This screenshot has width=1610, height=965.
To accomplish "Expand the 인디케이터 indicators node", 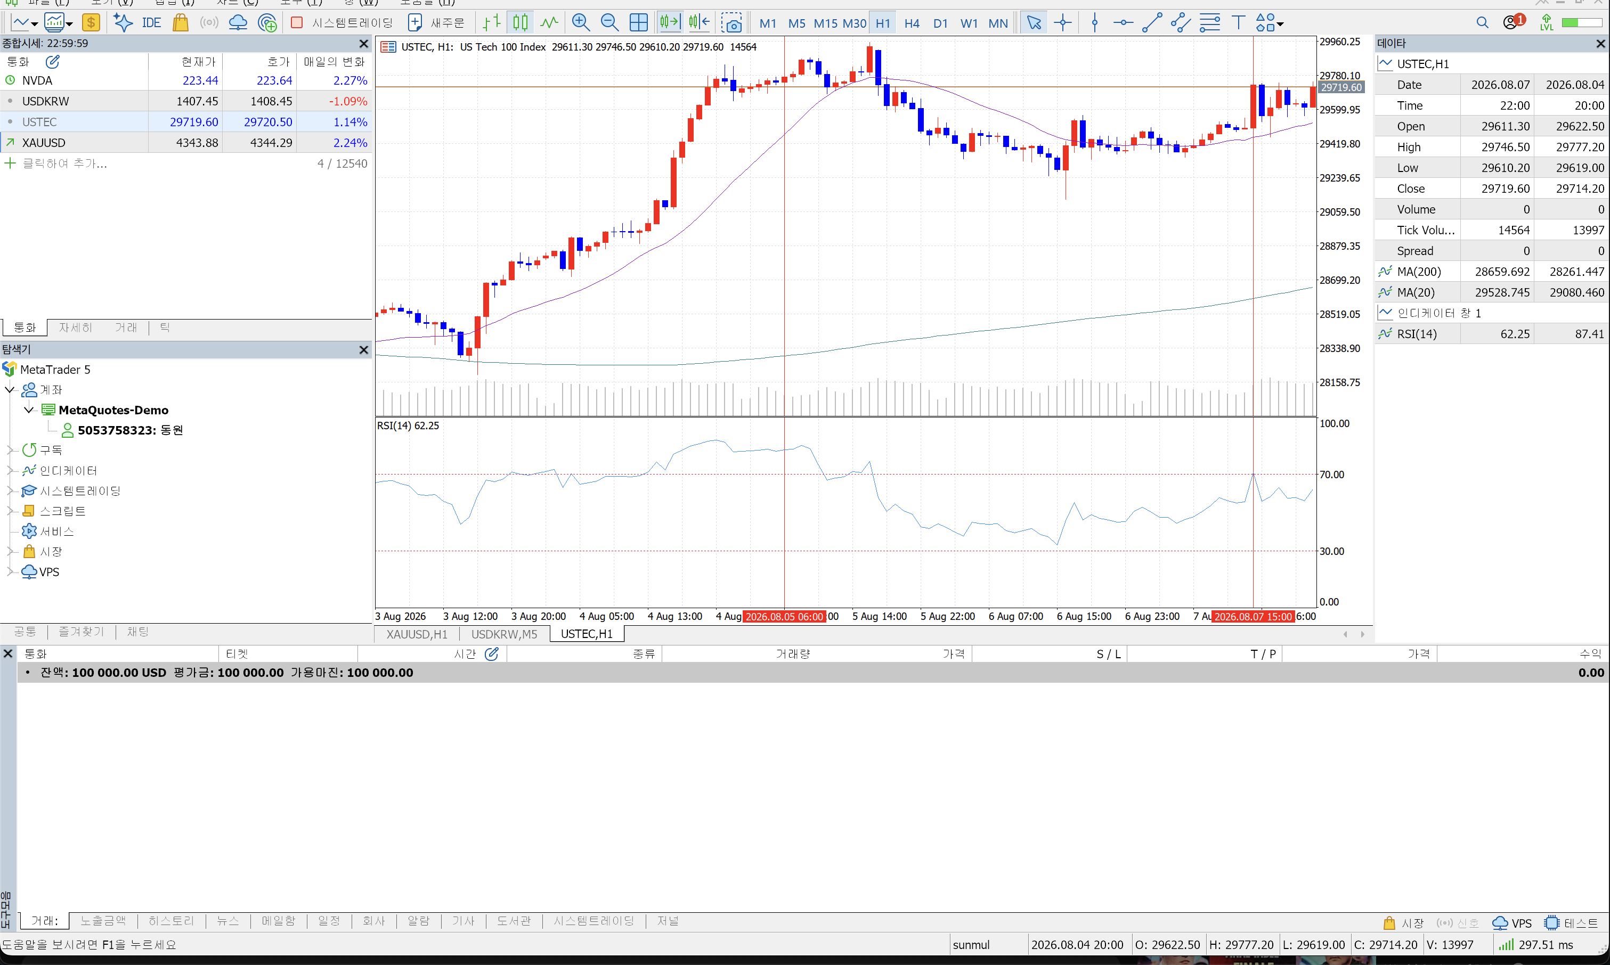I will tap(10, 470).
